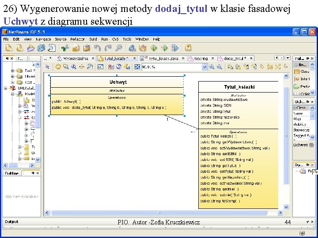
Task: Open the Tools menu
Action: [x=127, y=39]
